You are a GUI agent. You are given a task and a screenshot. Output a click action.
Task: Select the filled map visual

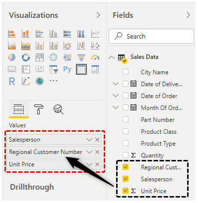coord(67,57)
